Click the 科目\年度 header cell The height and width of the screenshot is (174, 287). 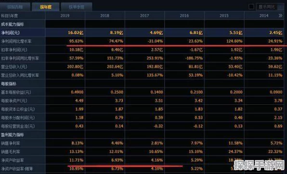click(9, 16)
